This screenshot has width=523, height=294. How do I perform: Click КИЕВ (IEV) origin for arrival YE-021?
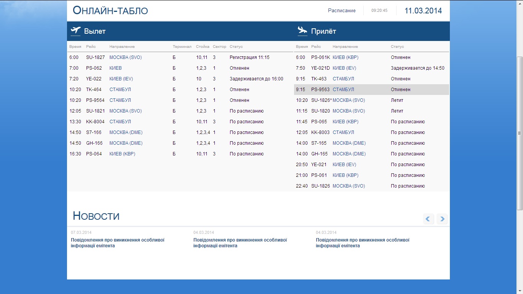(x=344, y=165)
